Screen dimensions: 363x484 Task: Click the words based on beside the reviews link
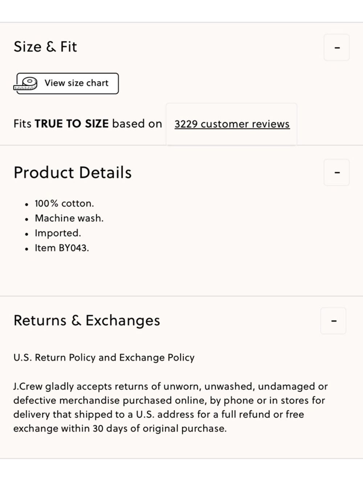pos(137,124)
